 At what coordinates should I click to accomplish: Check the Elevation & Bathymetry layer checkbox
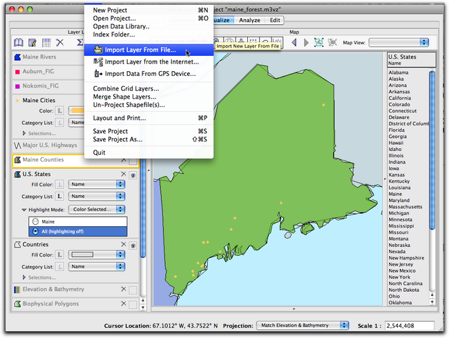[x=133, y=290]
